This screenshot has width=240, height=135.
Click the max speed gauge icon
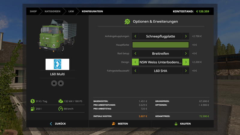pyautogui.click(x=61, y=109)
